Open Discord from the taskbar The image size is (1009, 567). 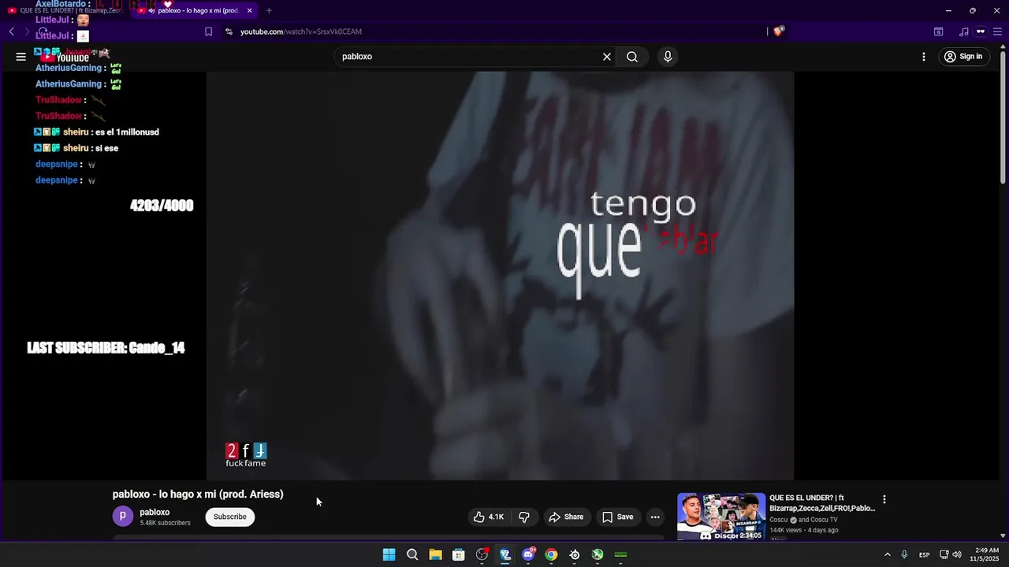528,554
